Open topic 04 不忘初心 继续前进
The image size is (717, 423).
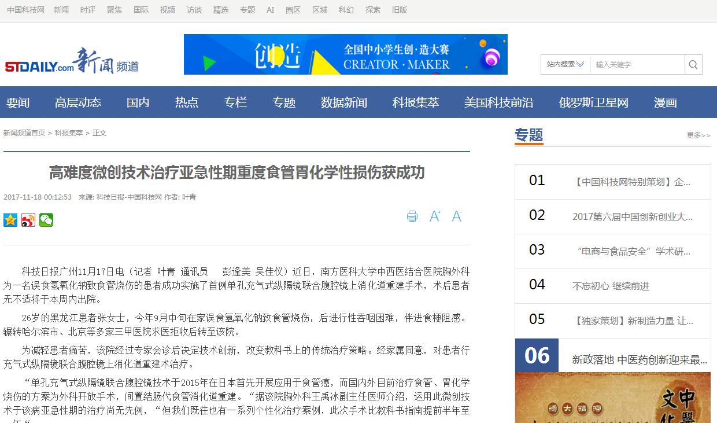[x=611, y=286]
